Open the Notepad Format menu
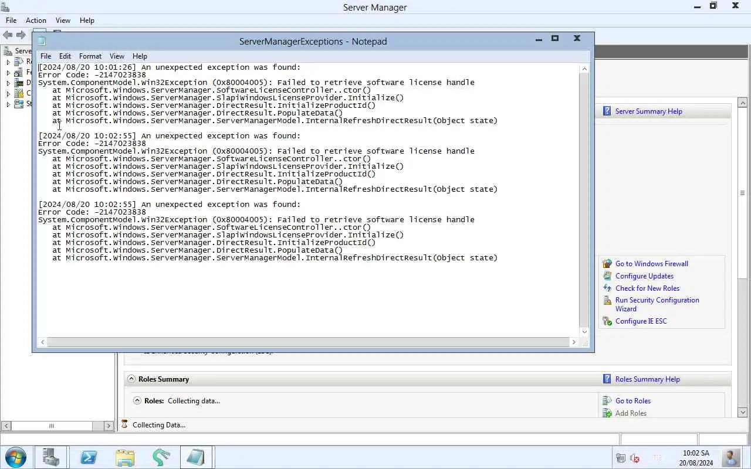Viewport: 751px width, 469px height. point(90,56)
